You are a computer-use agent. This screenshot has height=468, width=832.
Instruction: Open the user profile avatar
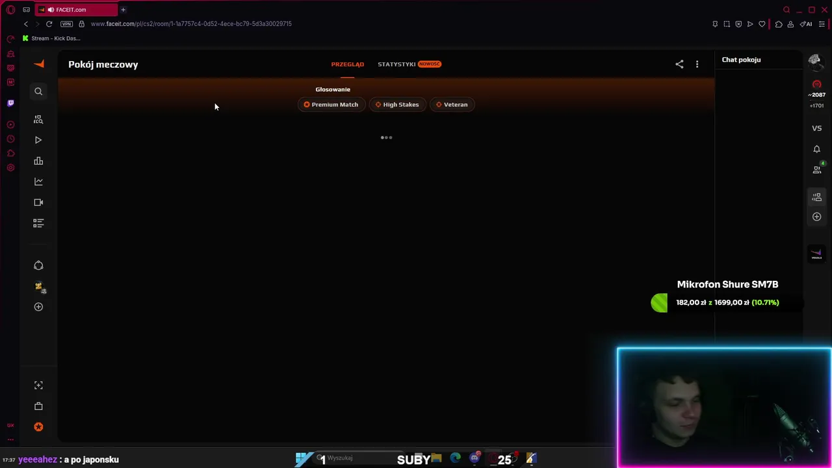click(x=815, y=61)
